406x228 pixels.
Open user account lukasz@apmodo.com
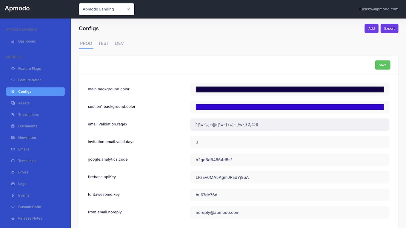[x=379, y=9]
